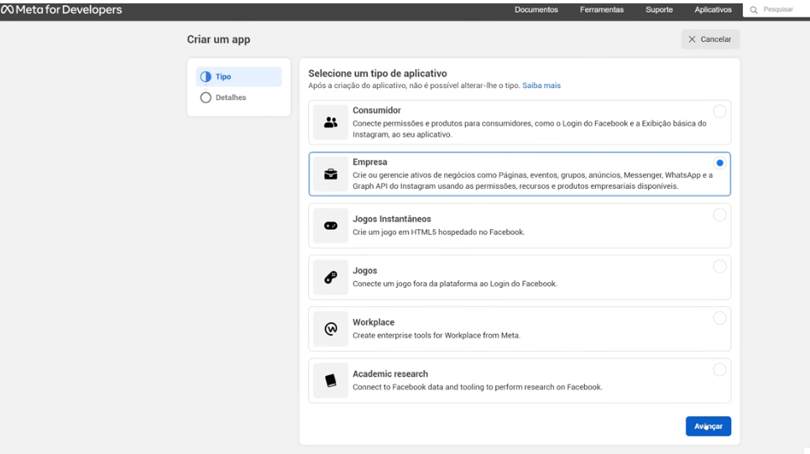Open the Aplicativos menu
The height and width of the screenshot is (454, 810).
click(713, 10)
